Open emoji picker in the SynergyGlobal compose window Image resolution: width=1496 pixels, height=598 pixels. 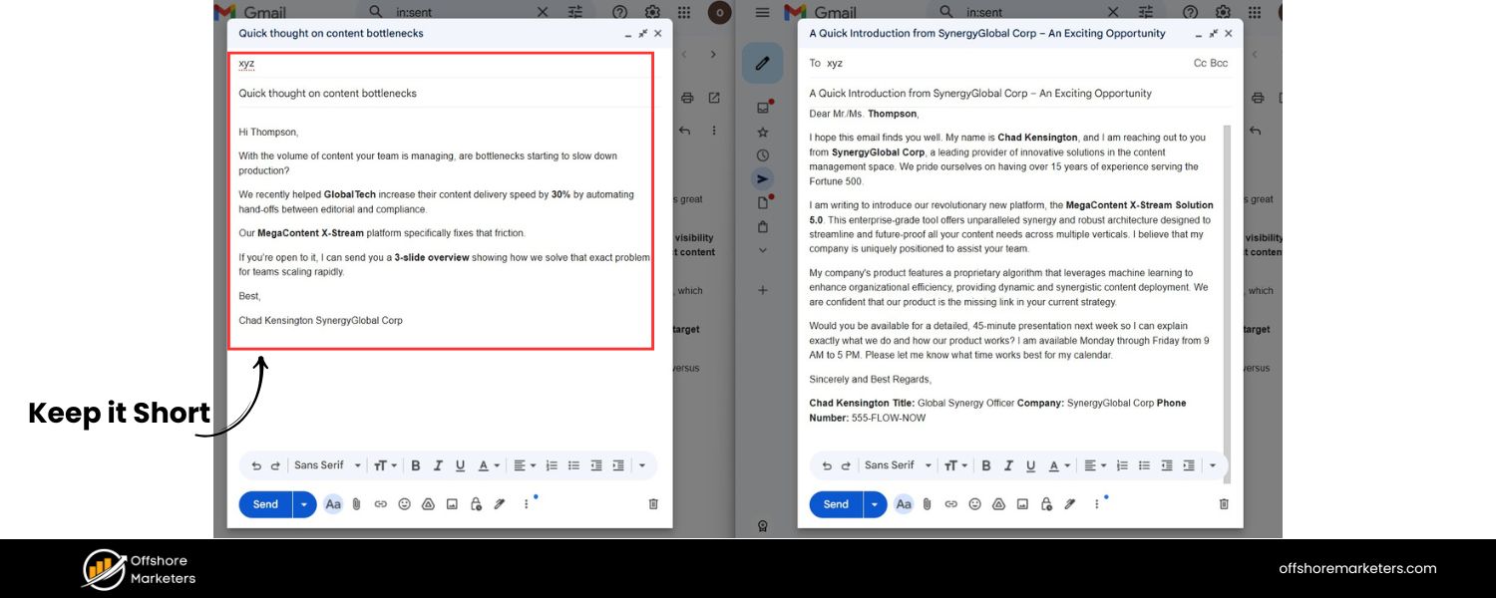tap(974, 504)
